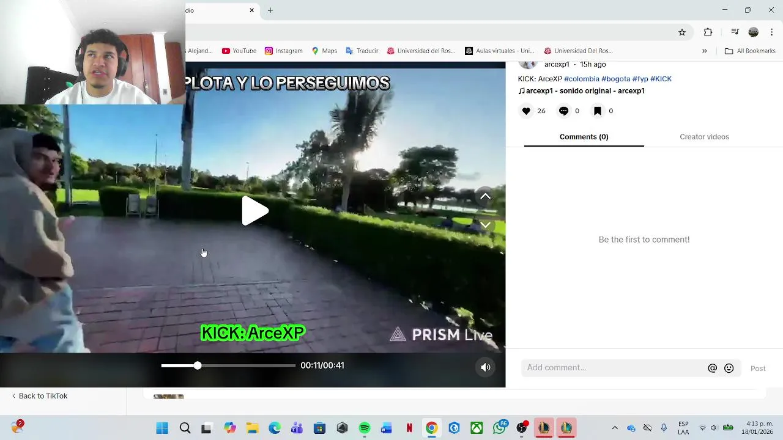Open Aulas virtuales bookmark
Viewport: 783px width, 440px height.
tap(500, 51)
